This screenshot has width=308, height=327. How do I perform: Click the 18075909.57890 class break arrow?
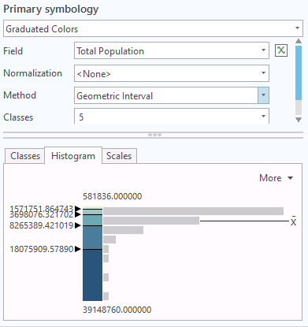click(x=78, y=249)
